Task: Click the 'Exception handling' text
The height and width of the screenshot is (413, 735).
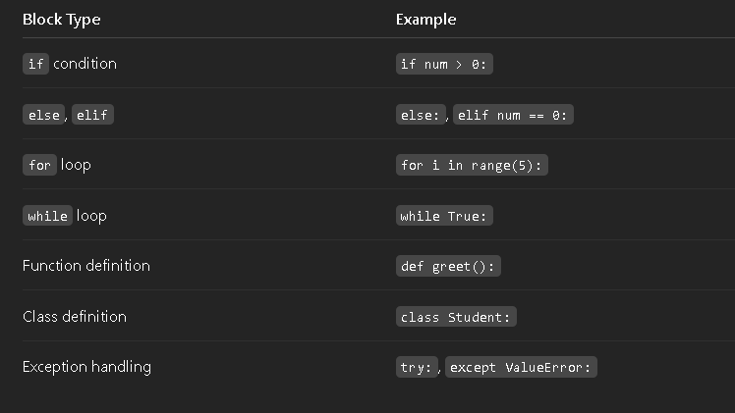Action: coord(86,367)
